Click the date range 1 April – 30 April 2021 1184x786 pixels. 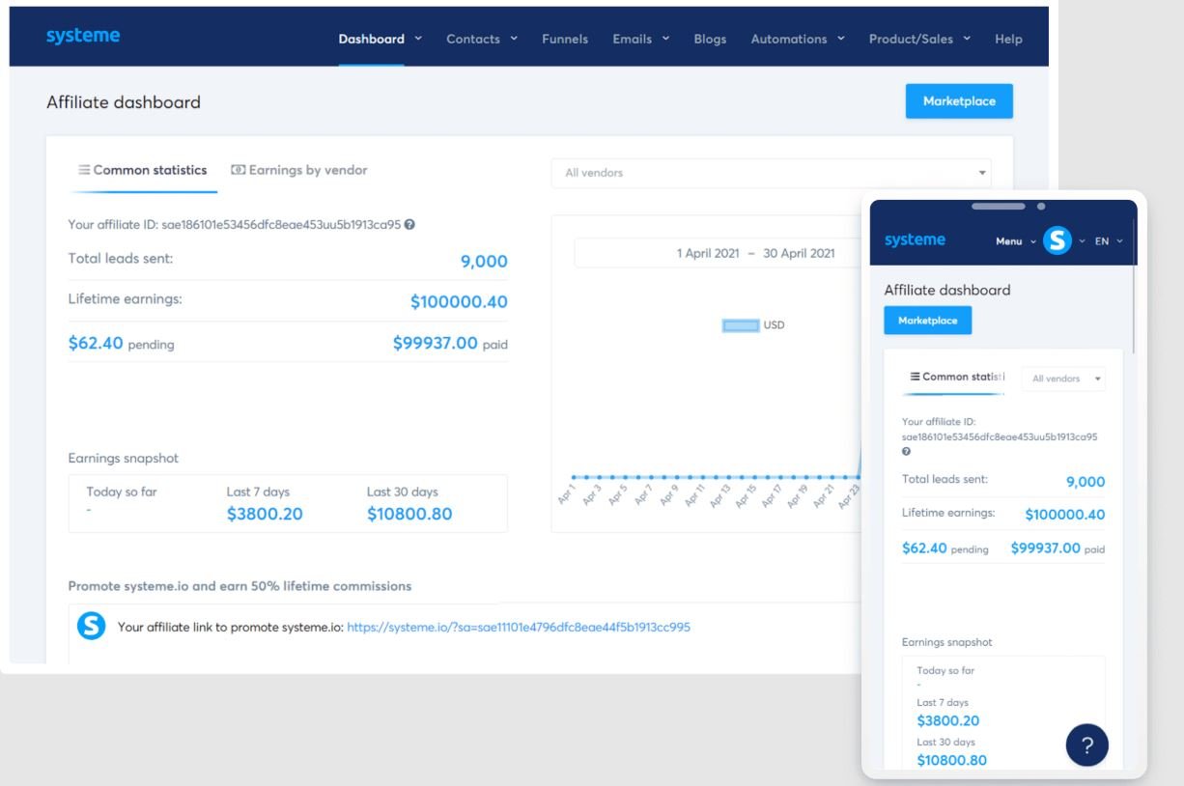point(755,253)
